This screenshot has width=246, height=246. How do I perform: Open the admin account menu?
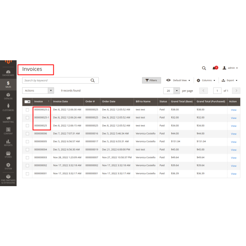(230, 68)
